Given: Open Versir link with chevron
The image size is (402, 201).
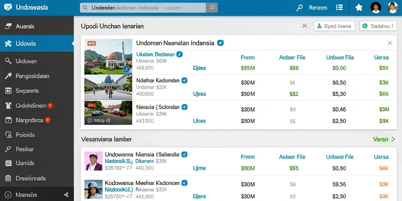Looking at the screenshot, I should point(384,139).
